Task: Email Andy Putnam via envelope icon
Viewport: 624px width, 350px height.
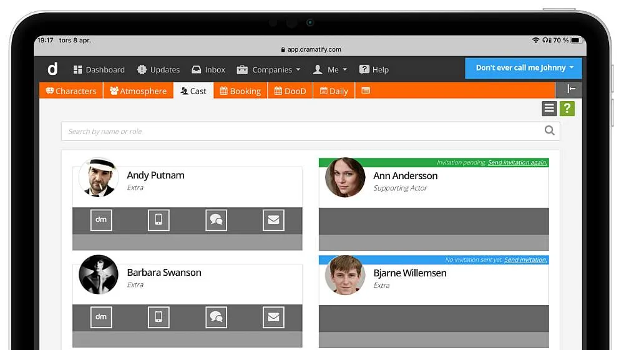Action: point(273,220)
